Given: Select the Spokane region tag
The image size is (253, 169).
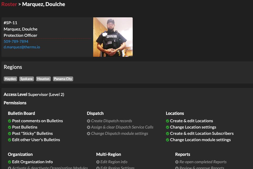Looking at the screenshot, I should point(26,79).
